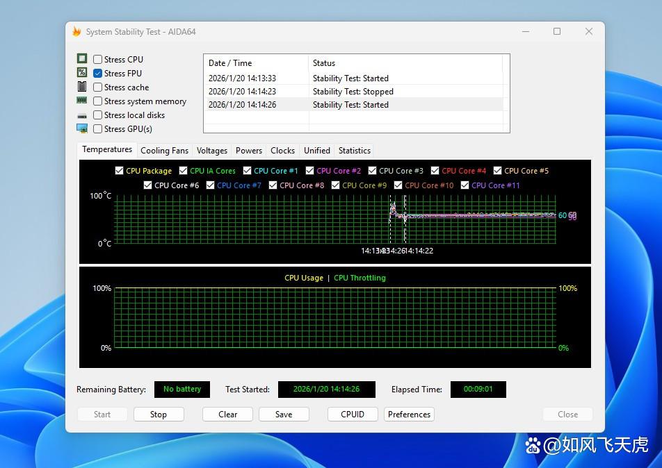Minimize the AIDA64 System Stability Test window
The image size is (662, 468).
(x=526, y=32)
